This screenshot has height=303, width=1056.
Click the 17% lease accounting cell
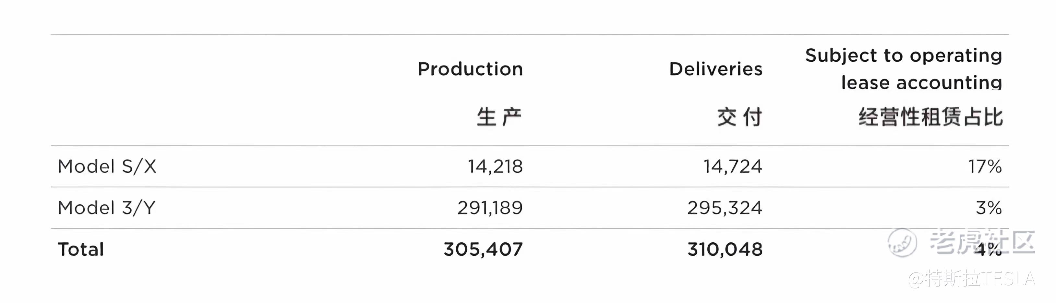(985, 166)
